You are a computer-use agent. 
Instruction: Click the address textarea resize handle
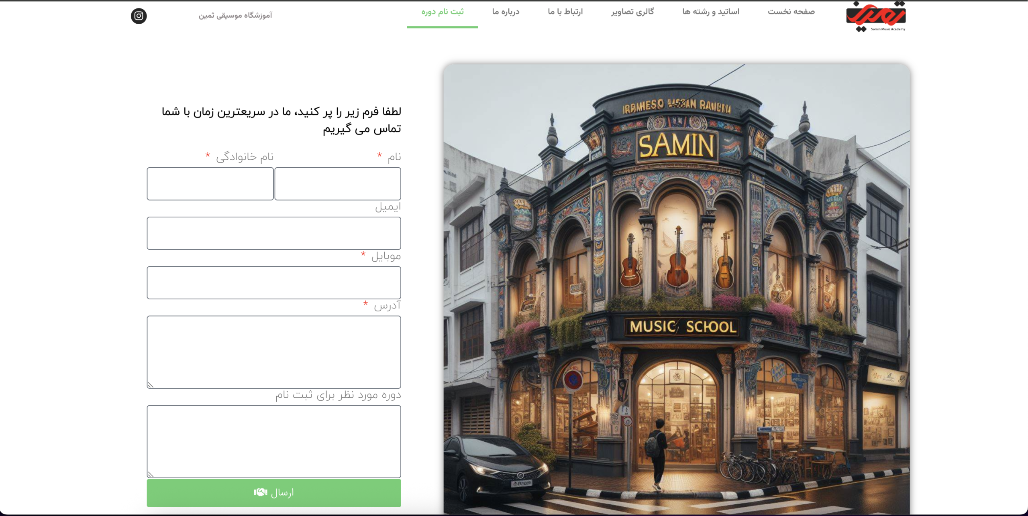[151, 385]
